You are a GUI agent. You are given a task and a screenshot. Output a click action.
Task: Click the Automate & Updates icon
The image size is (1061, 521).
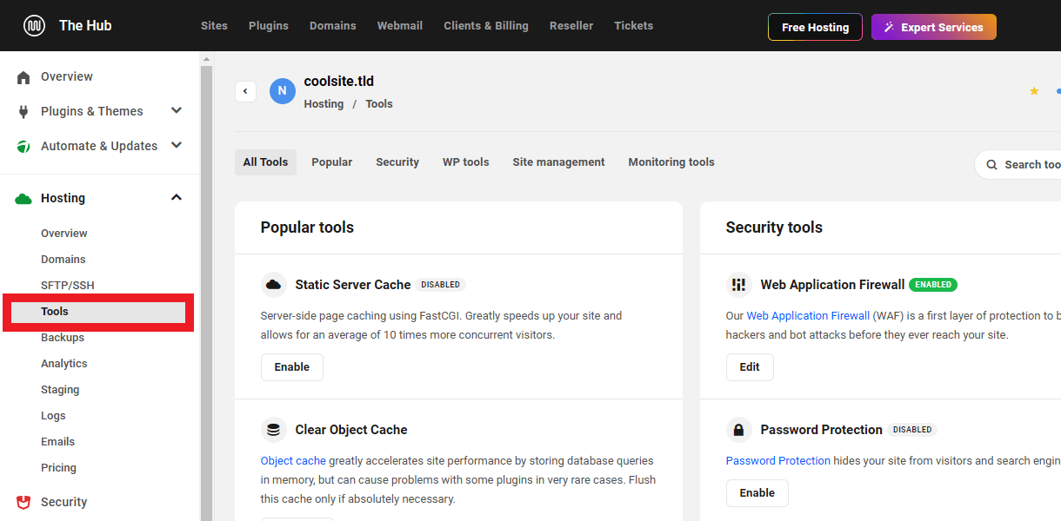23,147
